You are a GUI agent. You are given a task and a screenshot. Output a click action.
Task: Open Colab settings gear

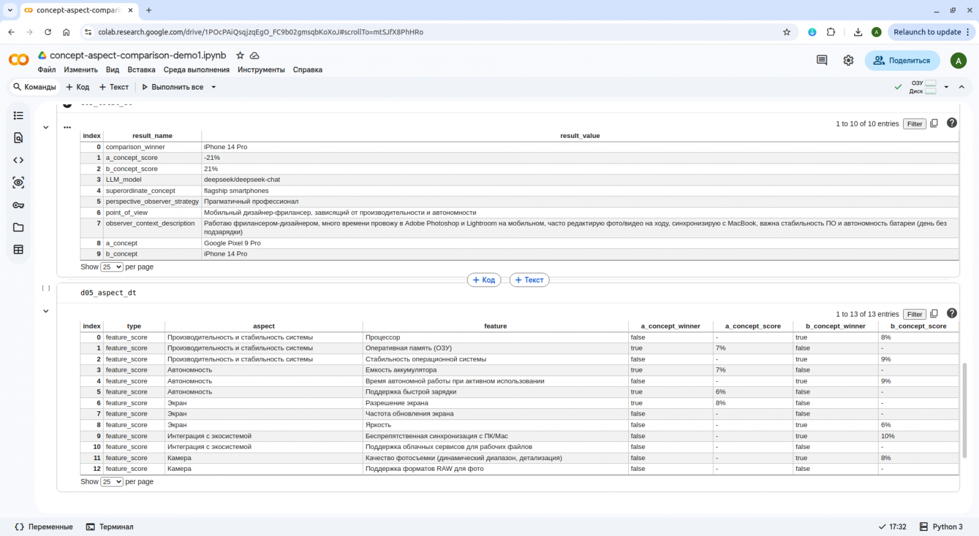coord(848,60)
